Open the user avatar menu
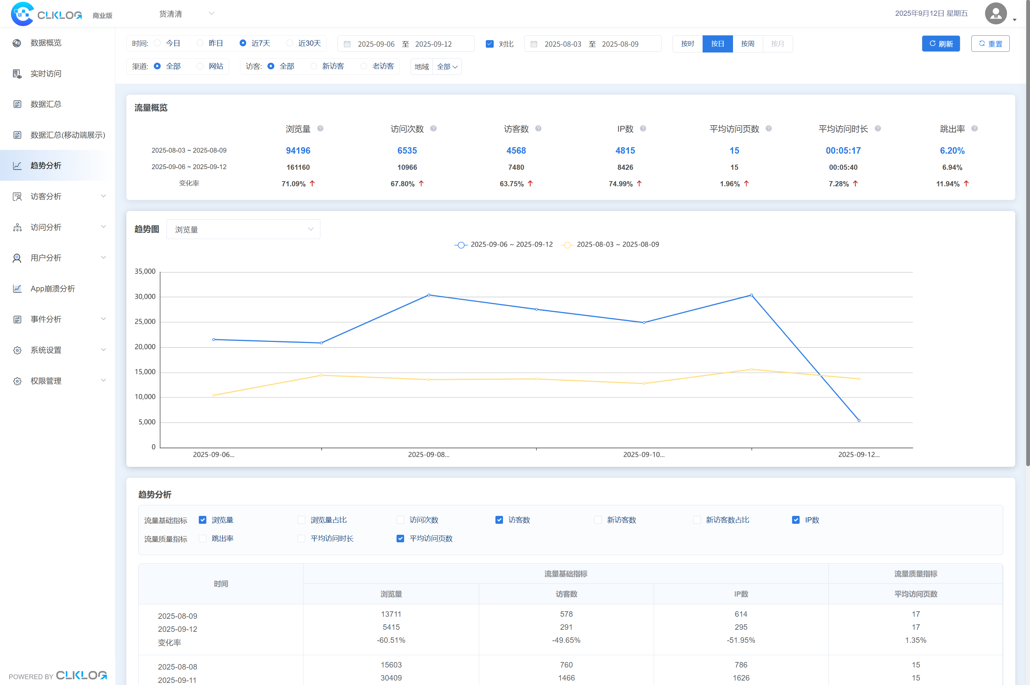This screenshot has width=1030, height=685. pyautogui.click(x=996, y=14)
